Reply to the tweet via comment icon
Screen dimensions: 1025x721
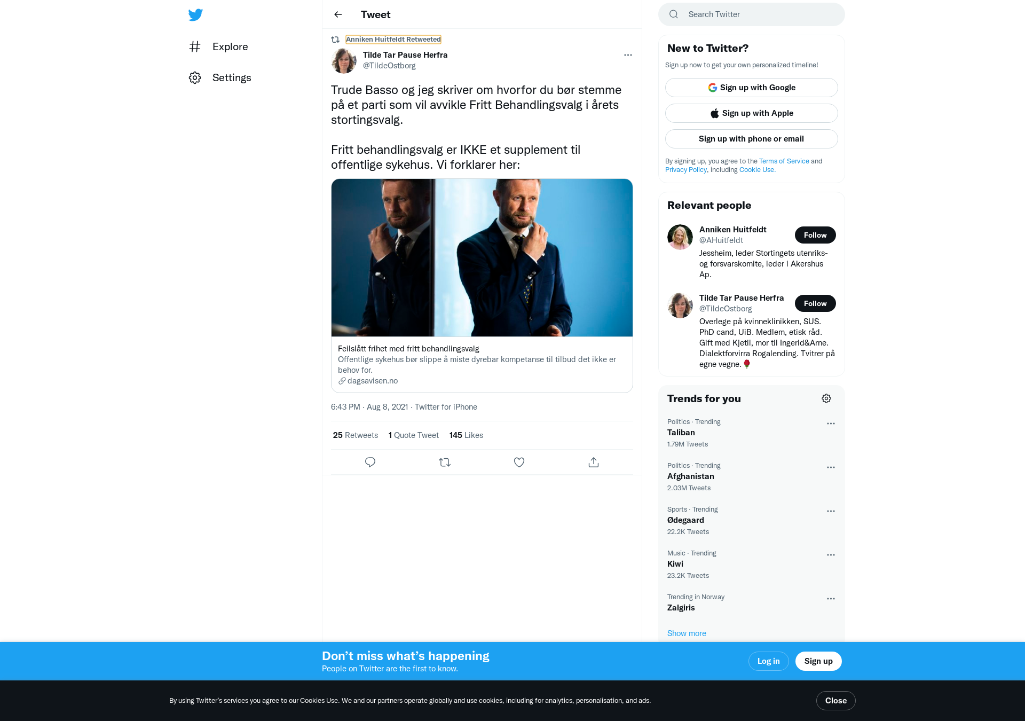[370, 462]
